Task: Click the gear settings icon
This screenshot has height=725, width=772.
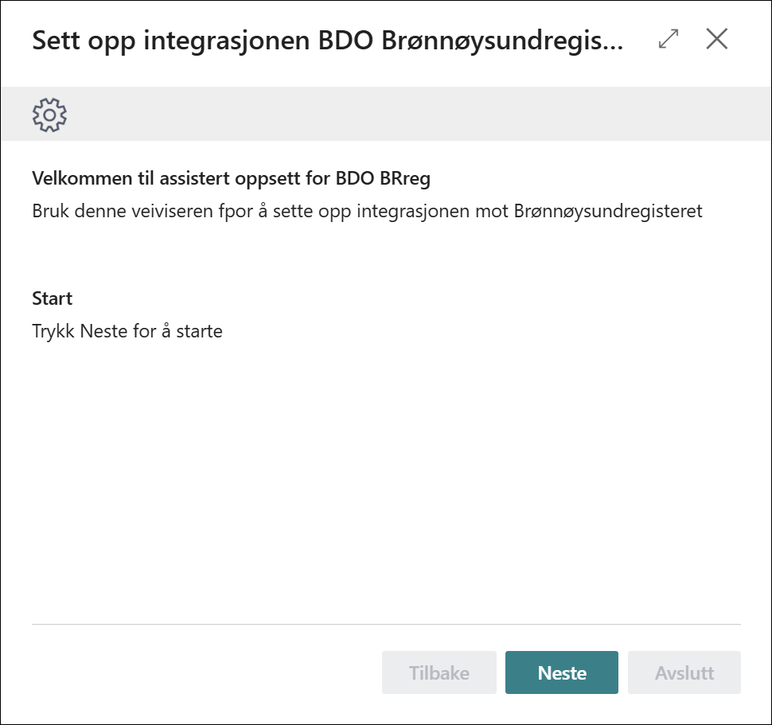Action: coord(49,115)
